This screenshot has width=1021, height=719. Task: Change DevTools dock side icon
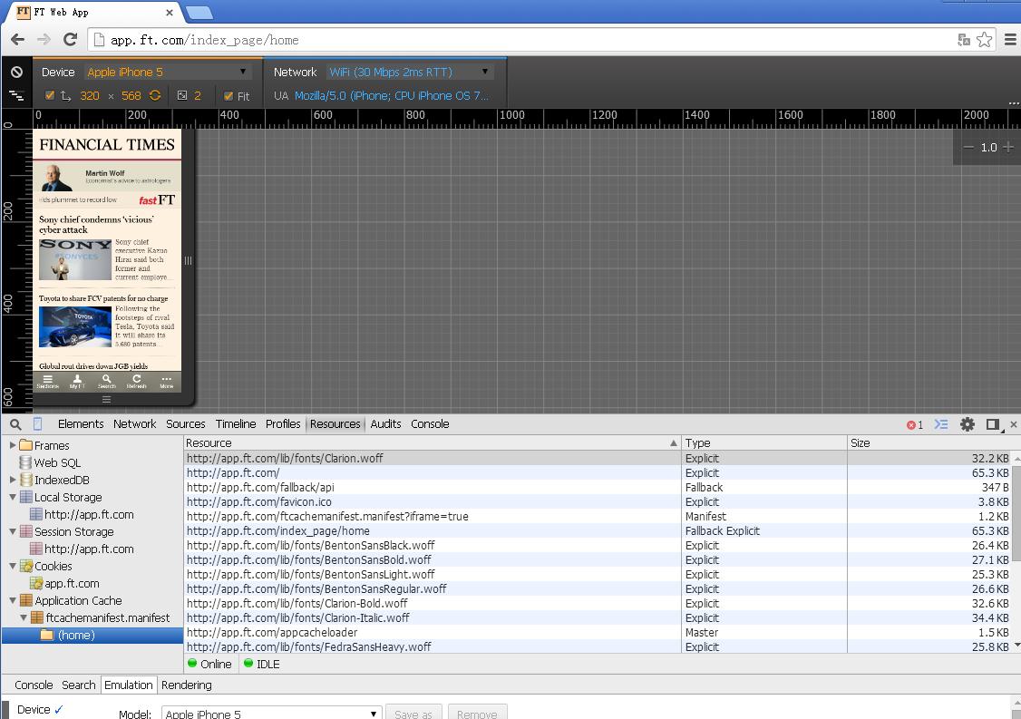[x=993, y=424]
